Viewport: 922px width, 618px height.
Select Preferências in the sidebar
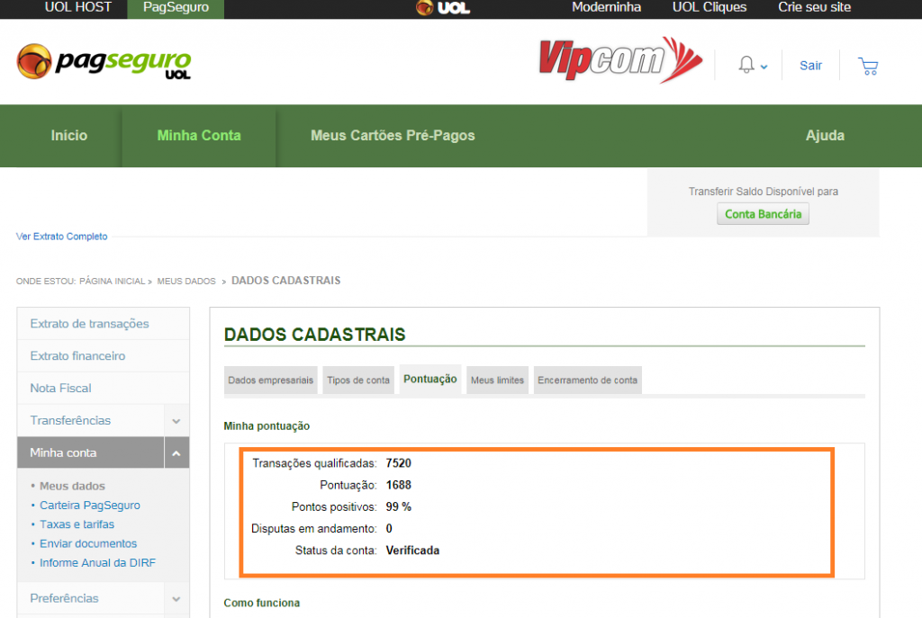pos(64,598)
